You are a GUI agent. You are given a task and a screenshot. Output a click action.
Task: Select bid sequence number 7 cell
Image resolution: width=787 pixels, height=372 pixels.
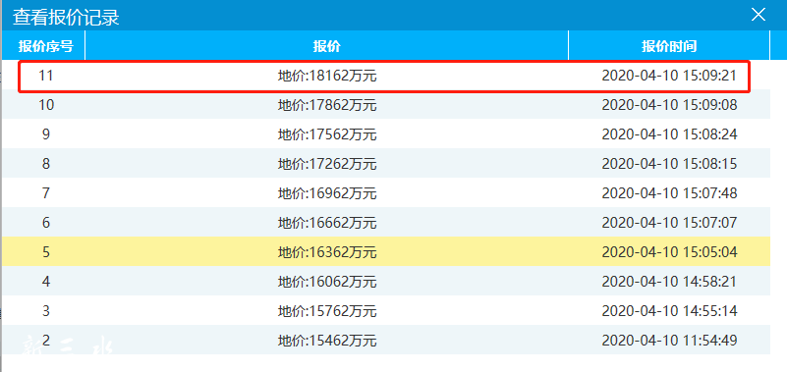(45, 193)
